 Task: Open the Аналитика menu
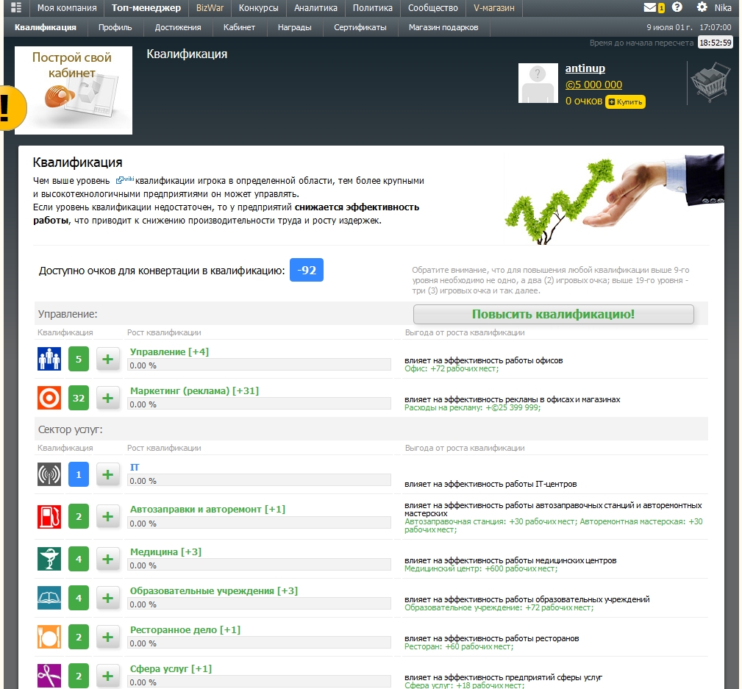315,8
